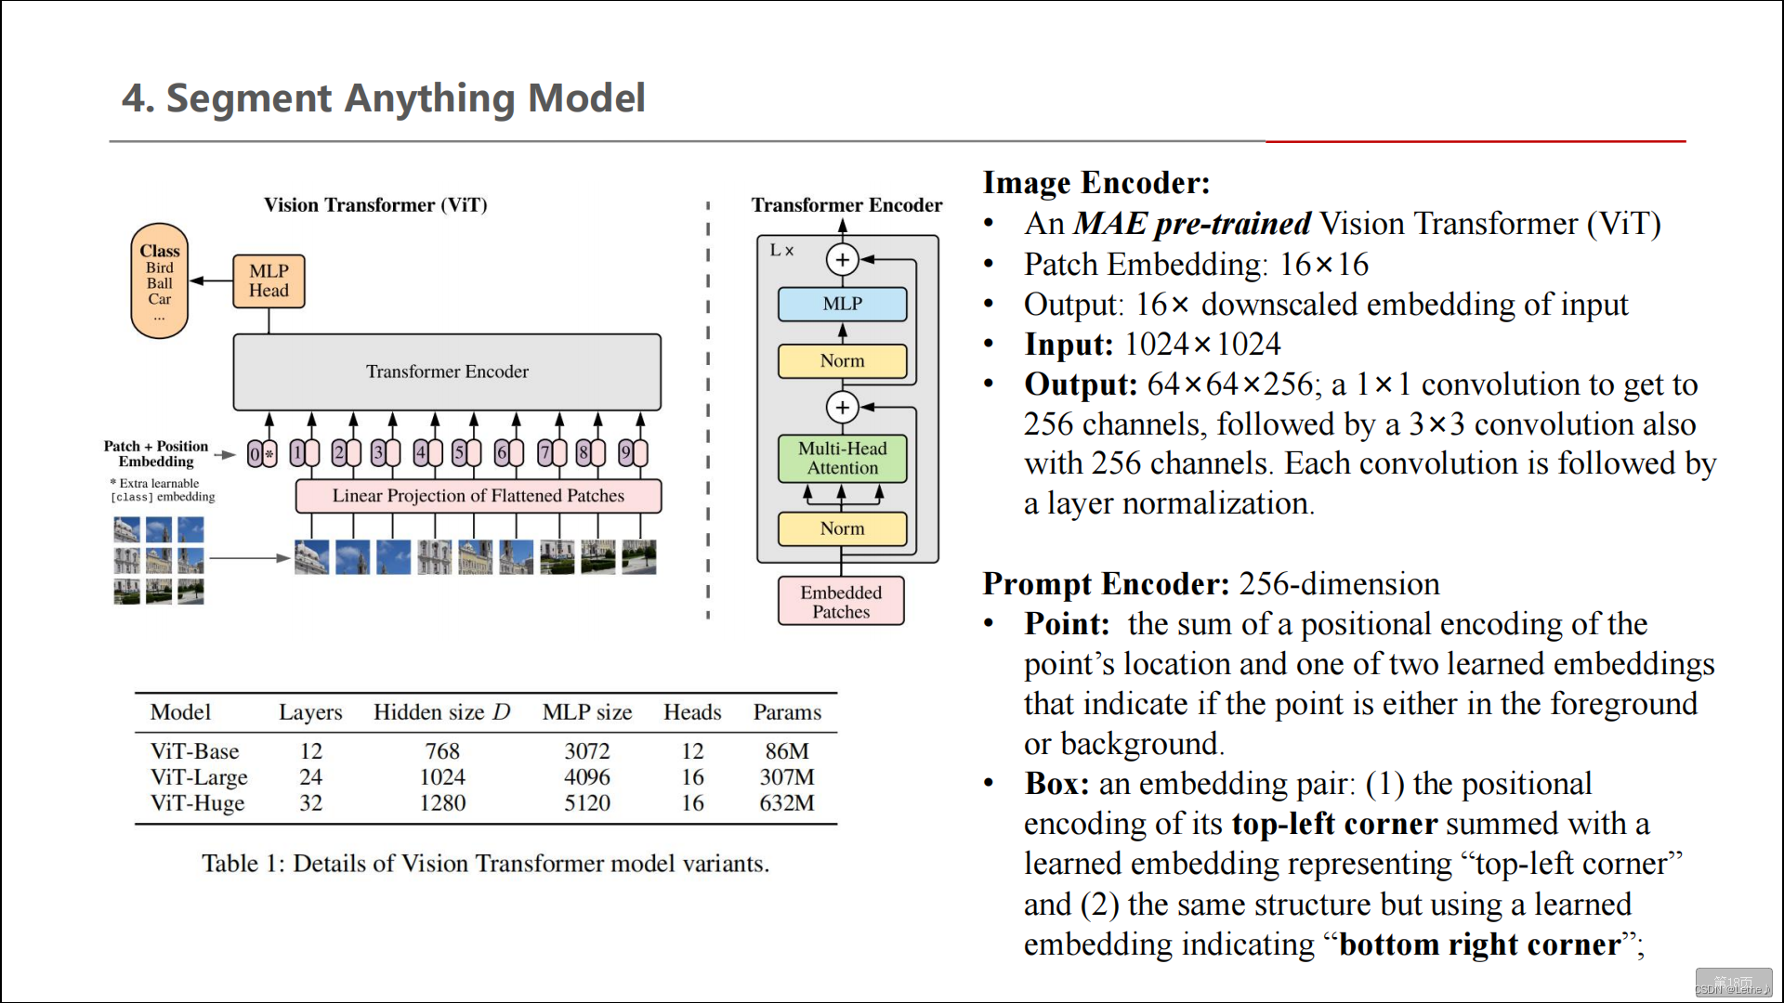
Task: Click the Multi-Head Attention block
Action: click(841, 459)
